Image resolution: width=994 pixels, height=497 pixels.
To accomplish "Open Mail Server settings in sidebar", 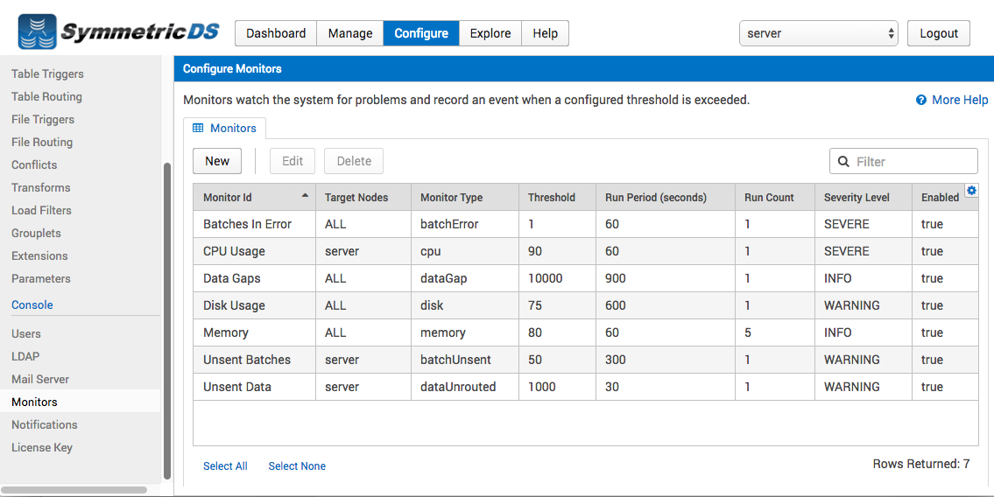I will (x=40, y=379).
